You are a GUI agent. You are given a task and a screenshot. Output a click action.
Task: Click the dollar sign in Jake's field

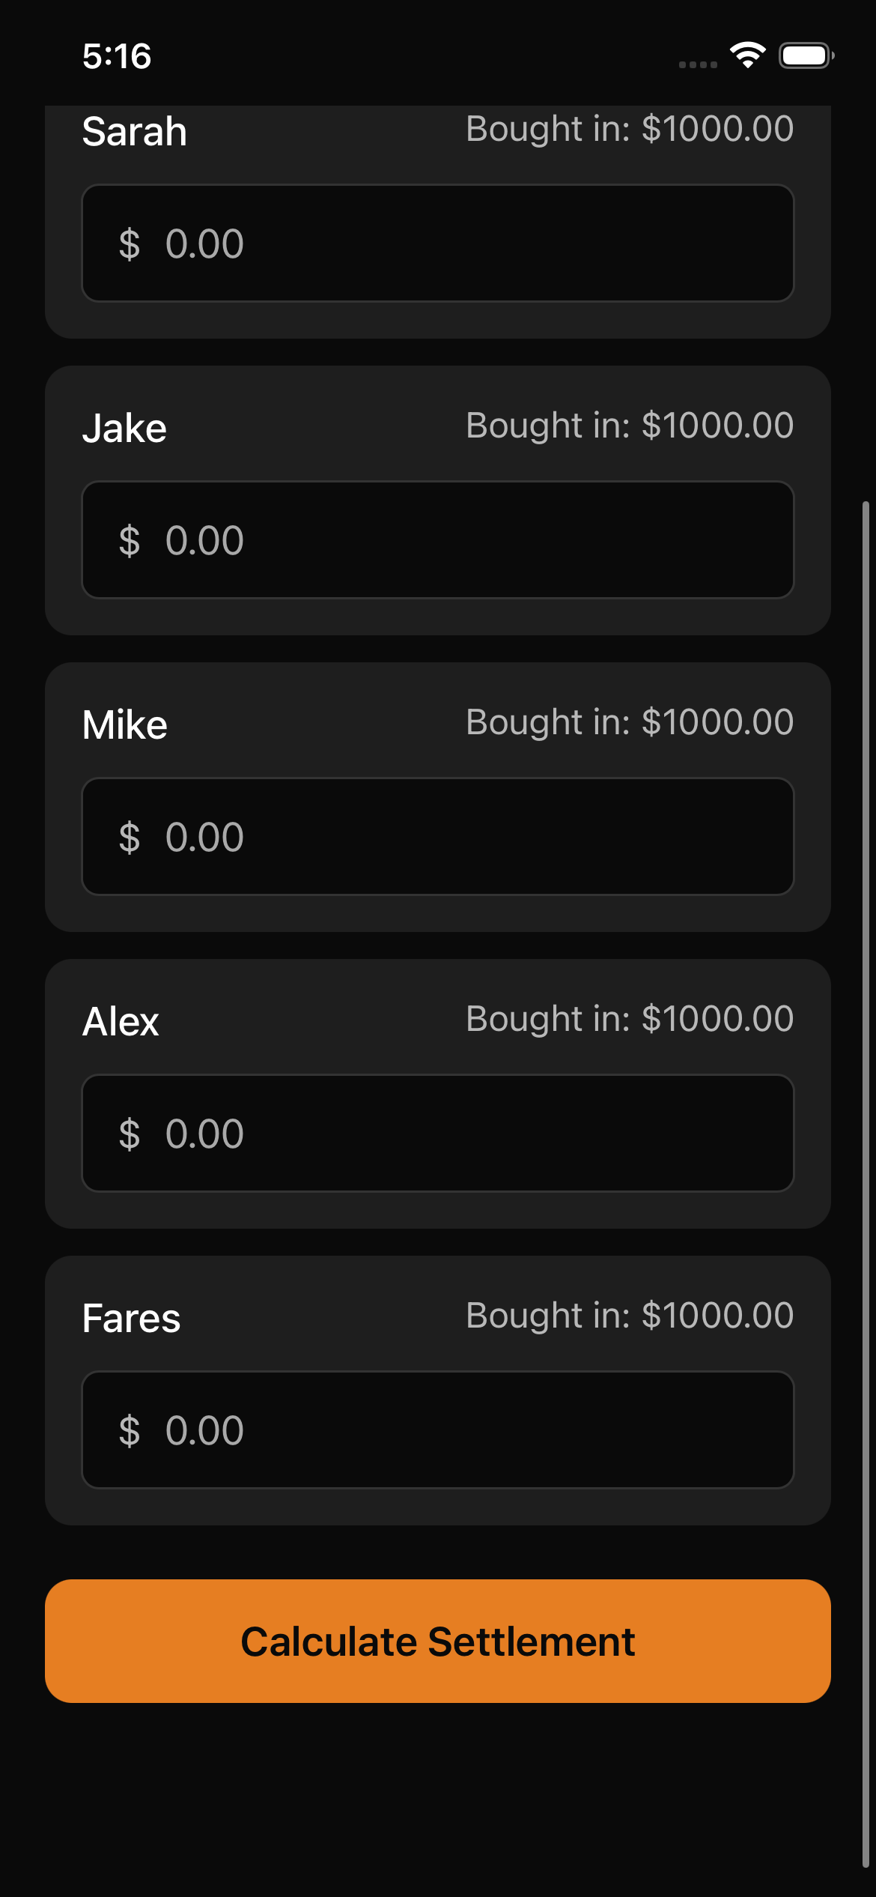(x=130, y=541)
